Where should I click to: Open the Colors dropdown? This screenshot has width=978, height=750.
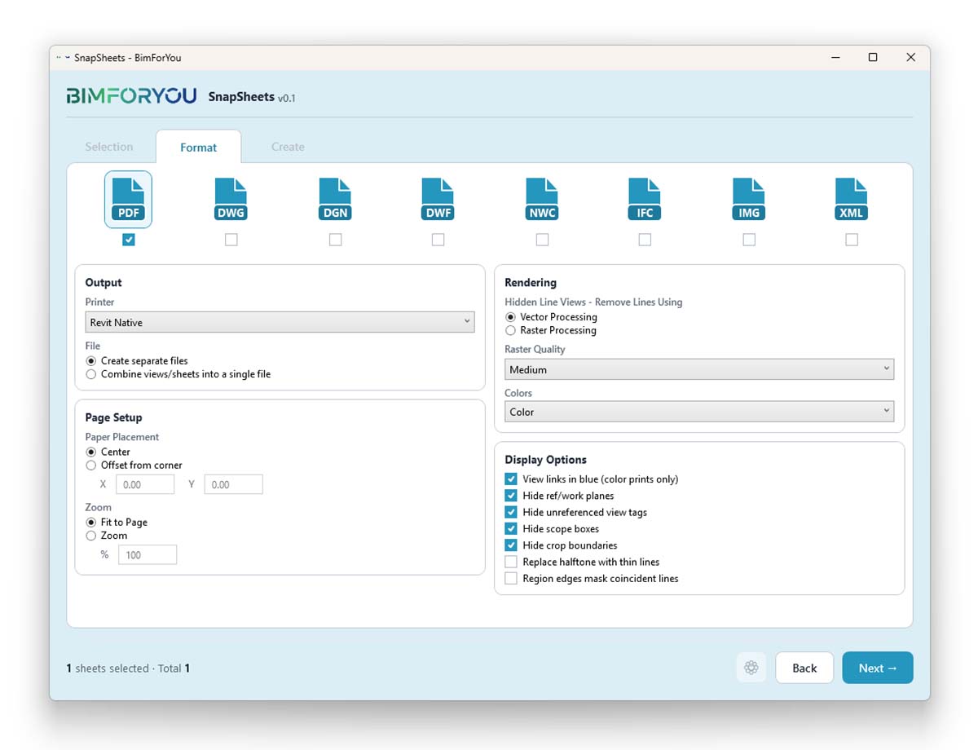click(699, 412)
